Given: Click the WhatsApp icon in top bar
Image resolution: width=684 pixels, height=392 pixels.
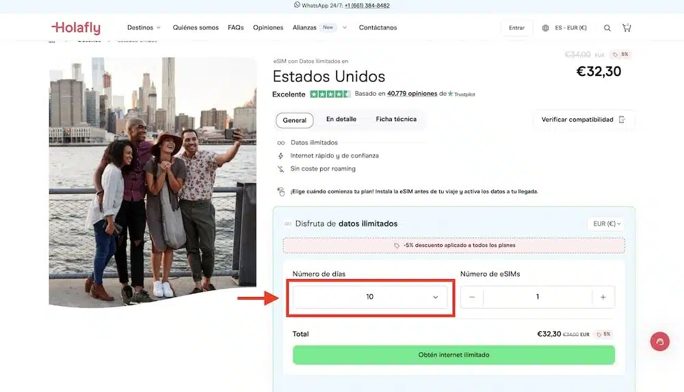Looking at the screenshot, I should [x=297, y=5].
